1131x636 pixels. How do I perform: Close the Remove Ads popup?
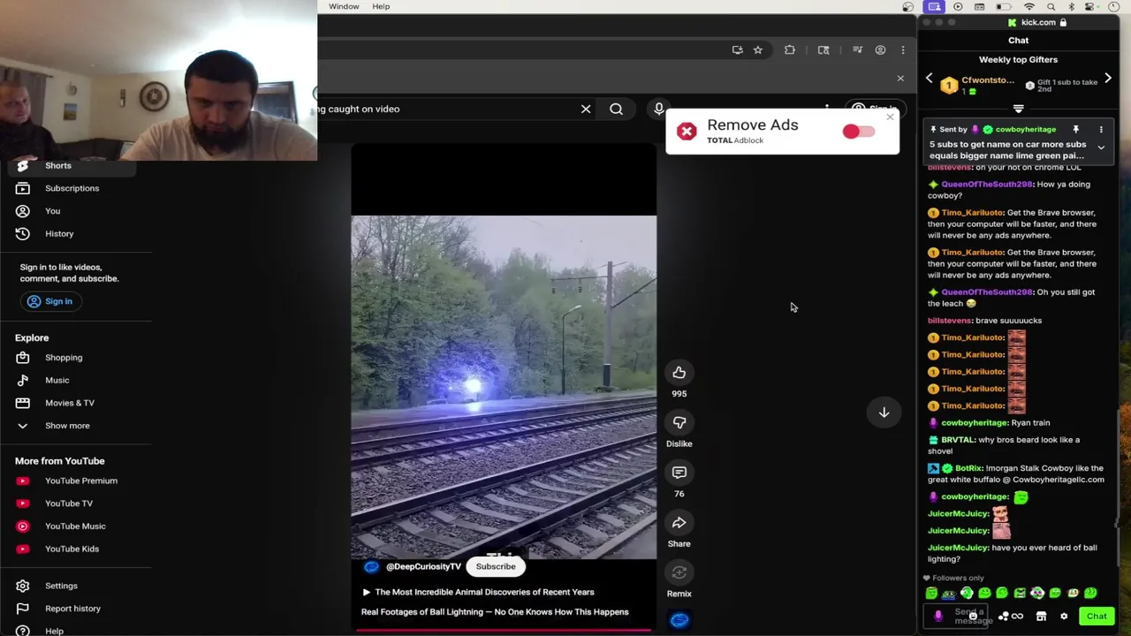coord(890,117)
